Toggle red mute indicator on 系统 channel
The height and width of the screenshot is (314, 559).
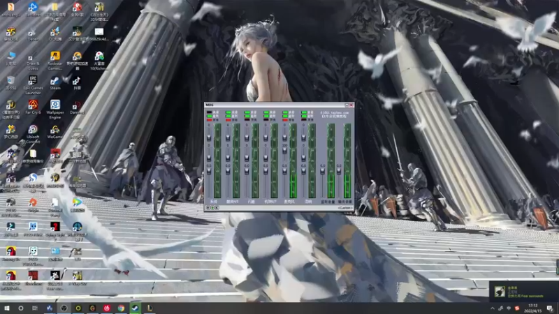pos(210,120)
